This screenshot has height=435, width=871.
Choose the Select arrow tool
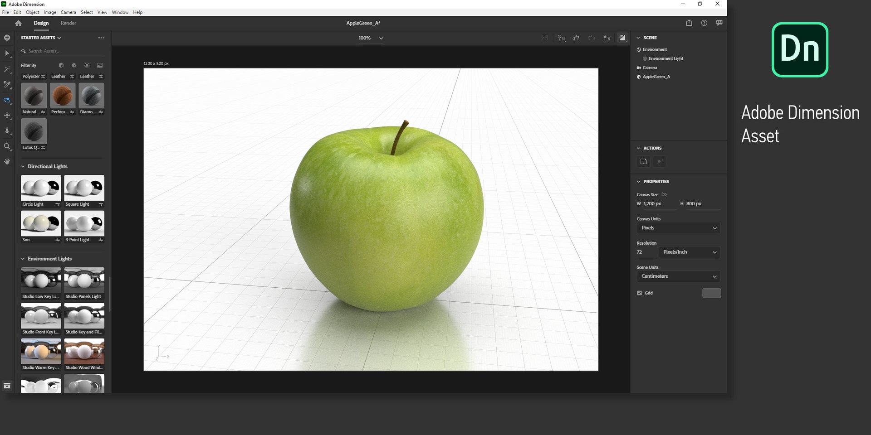[x=7, y=53]
